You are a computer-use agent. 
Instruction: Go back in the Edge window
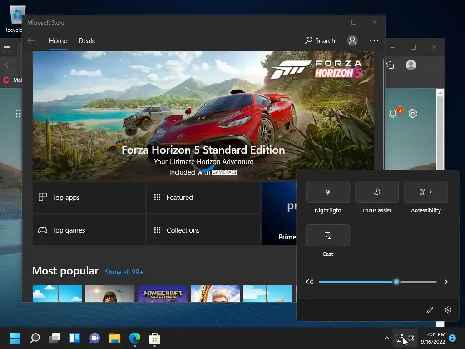pyautogui.click(x=9, y=65)
